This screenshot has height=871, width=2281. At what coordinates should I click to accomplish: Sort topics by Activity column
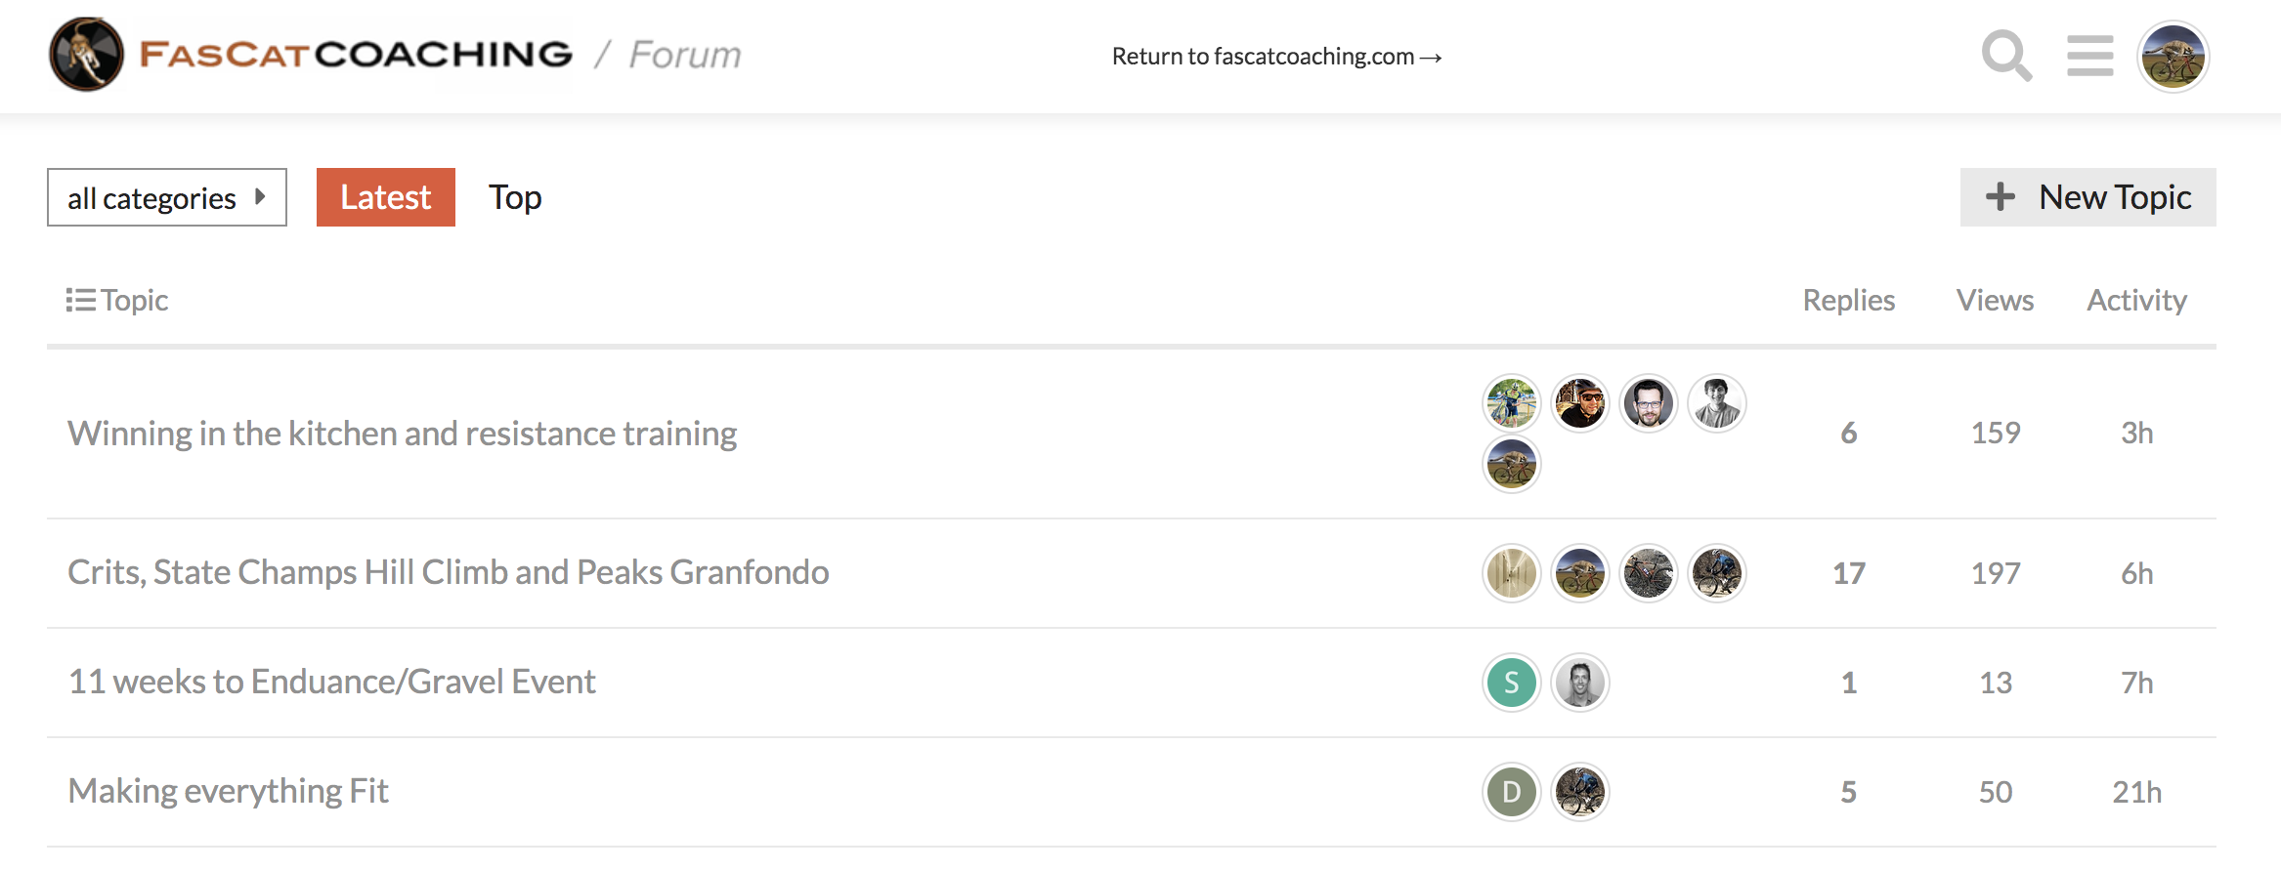coord(2136,300)
